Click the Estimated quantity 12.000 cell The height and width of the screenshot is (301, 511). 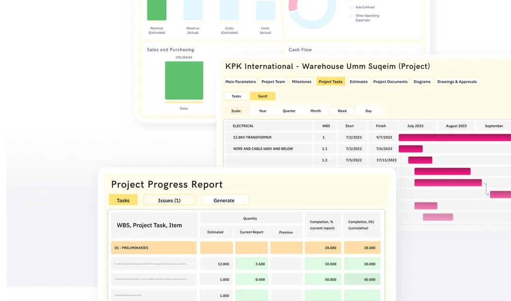(x=216, y=264)
